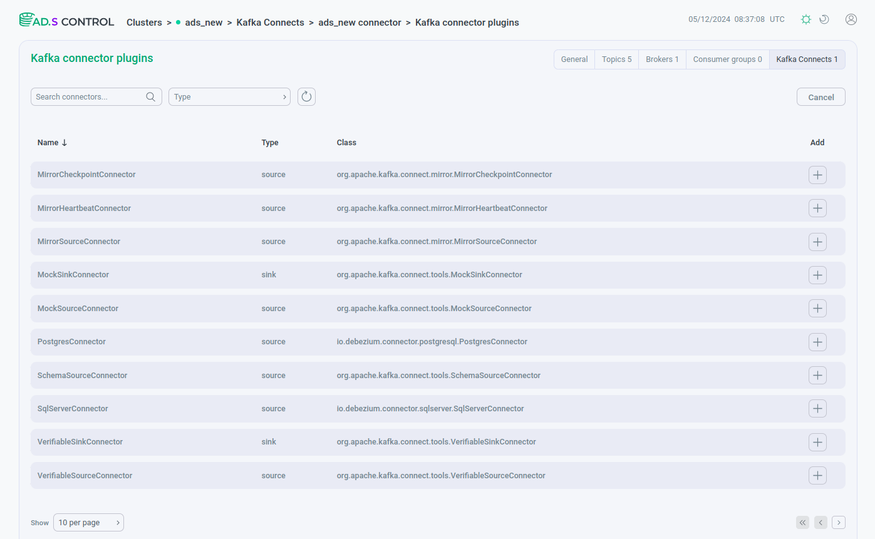This screenshot has width=875, height=539.
Task: Add the PostgresConnector plugin
Action: coord(817,342)
